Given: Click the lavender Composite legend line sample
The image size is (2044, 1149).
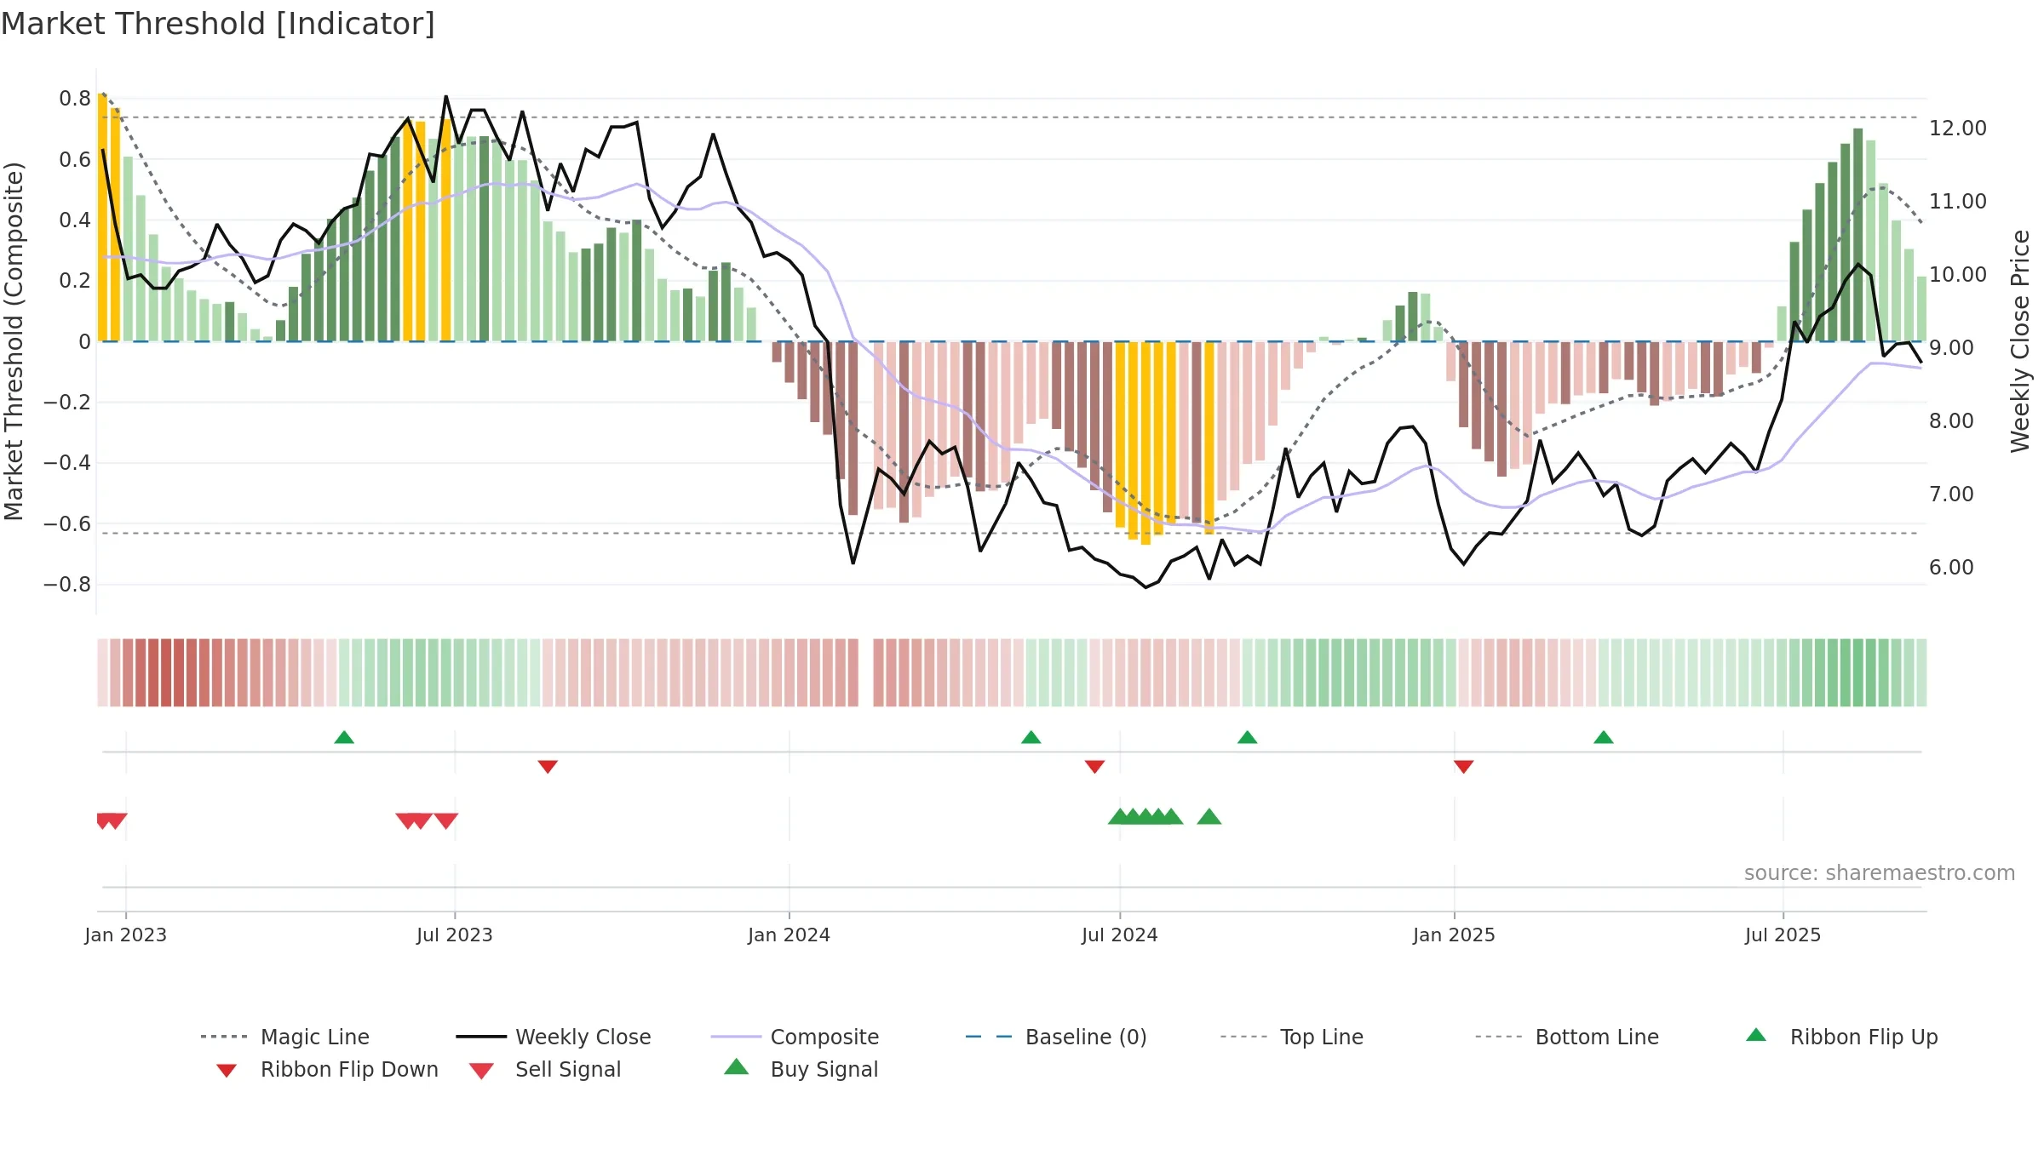Looking at the screenshot, I should (736, 1037).
